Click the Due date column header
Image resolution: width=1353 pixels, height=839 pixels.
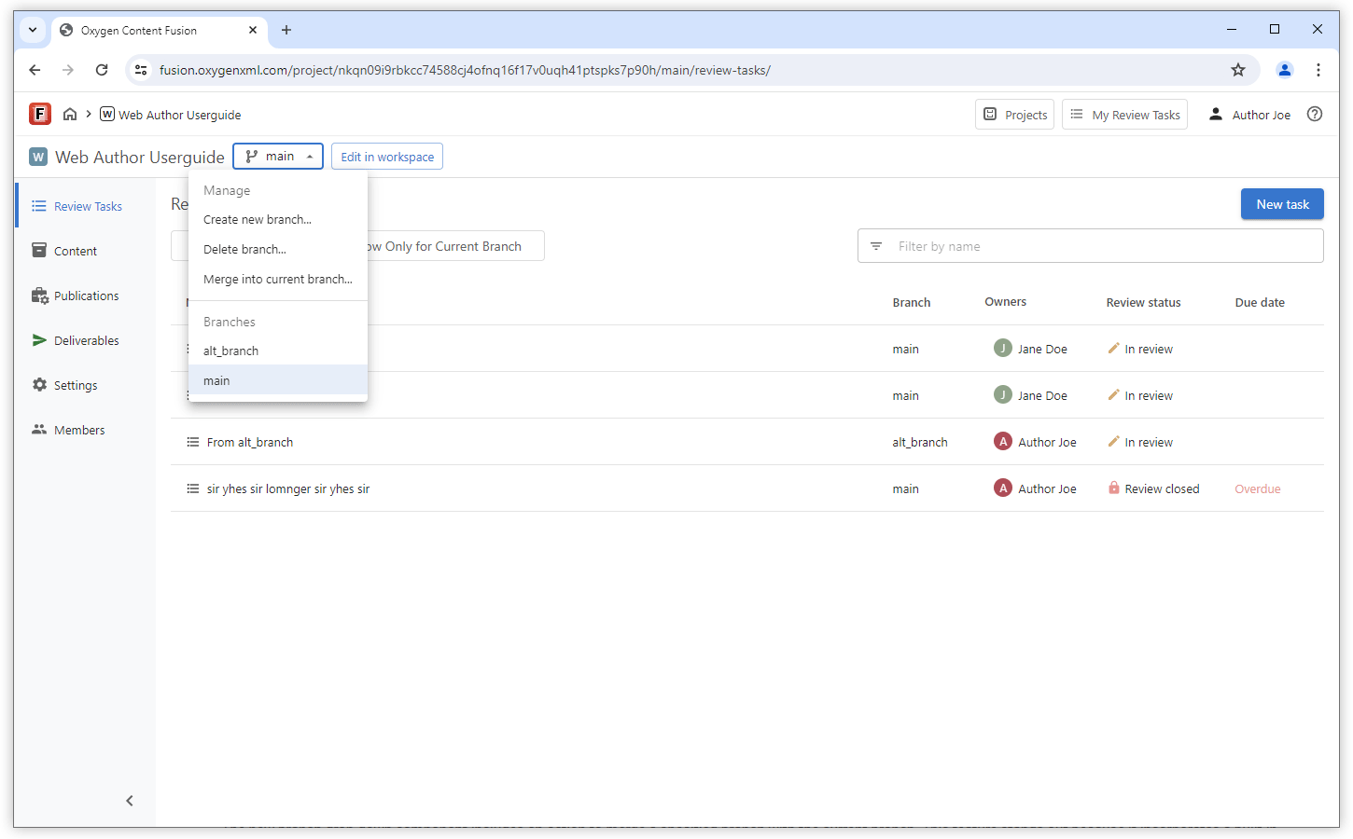(x=1260, y=303)
